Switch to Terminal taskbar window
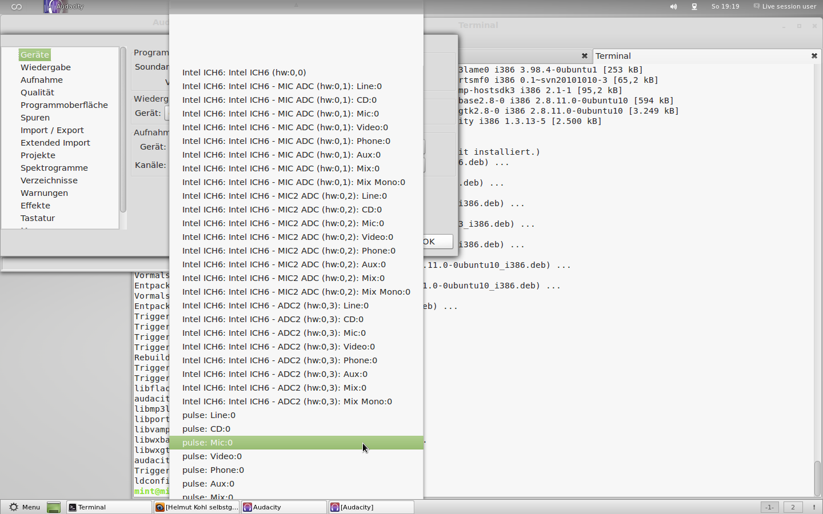This screenshot has width=823, height=514. [x=109, y=507]
